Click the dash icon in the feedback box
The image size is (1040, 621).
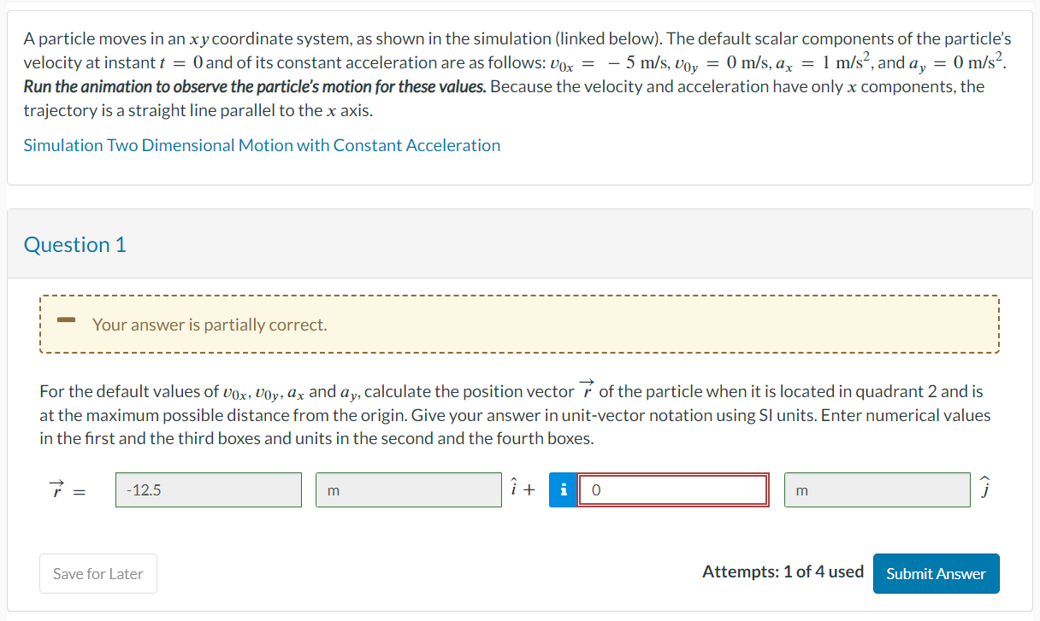coord(68,319)
